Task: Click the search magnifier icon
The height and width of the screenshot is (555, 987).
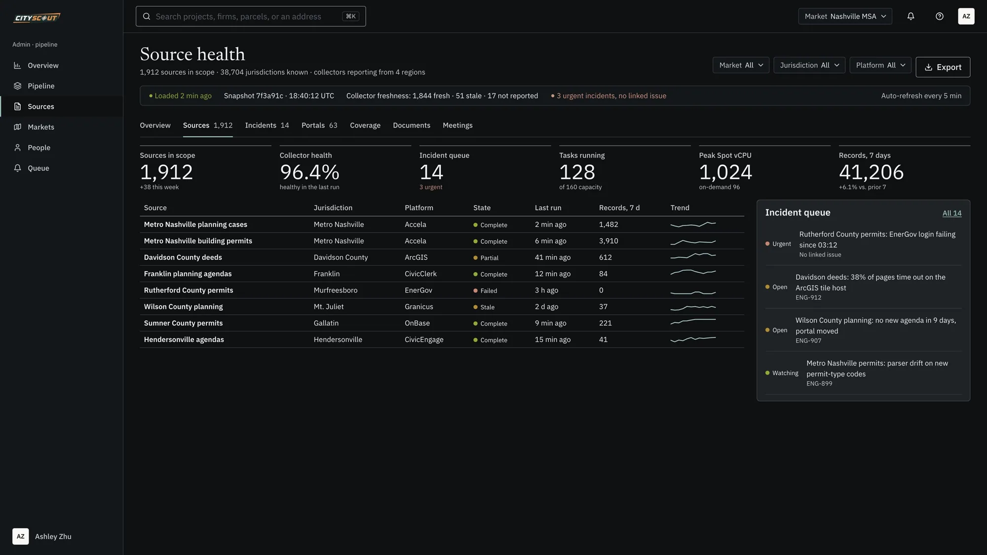Action: [x=147, y=16]
